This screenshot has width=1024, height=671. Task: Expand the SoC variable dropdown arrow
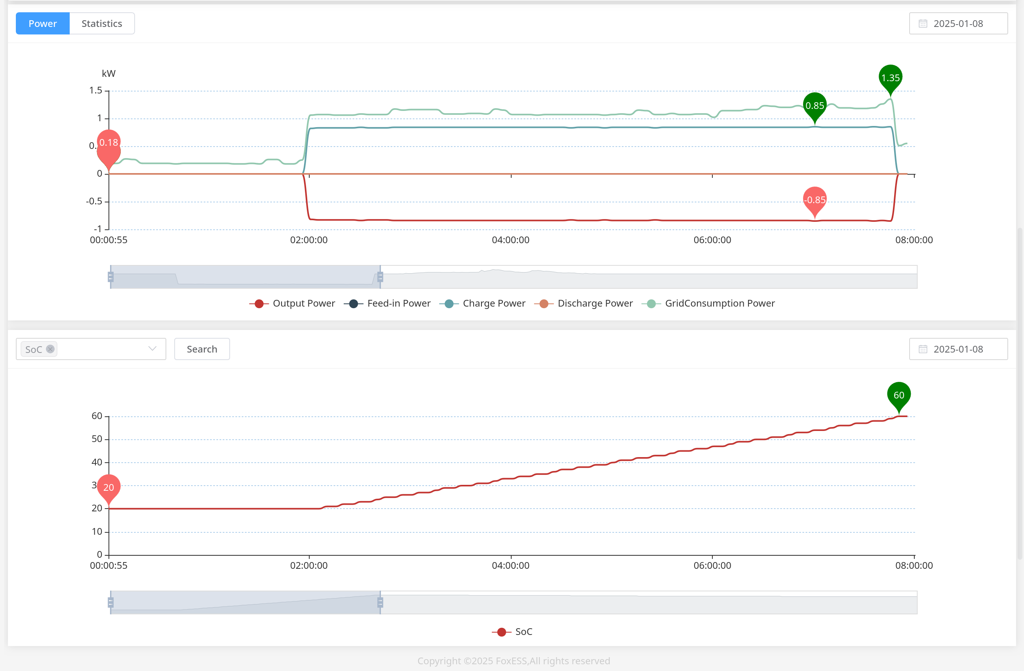[x=152, y=349]
